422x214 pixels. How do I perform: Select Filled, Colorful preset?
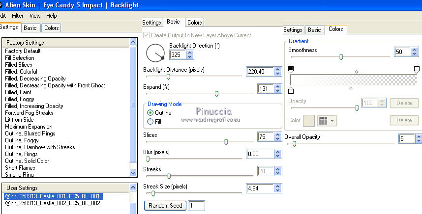pos(21,72)
